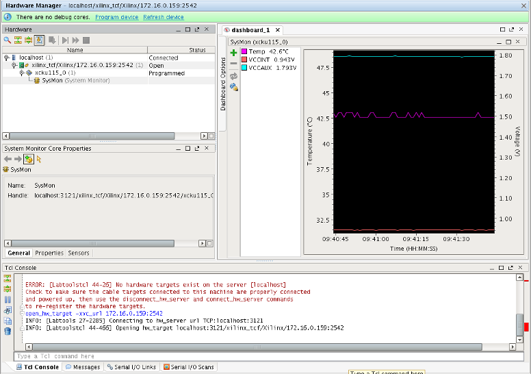531x374 pixels.
Task: Click the back arrow in Properties panel
Action: point(8,159)
